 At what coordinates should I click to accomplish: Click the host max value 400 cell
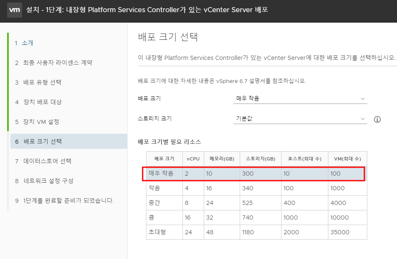[x=305, y=203]
